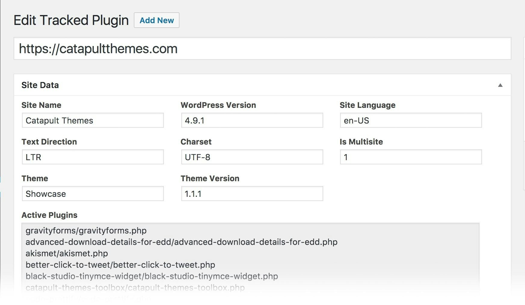The width and height of the screenshot is (525, 305).
Task: Select the Charset field UTF-8
Action: tap(252, 157)
